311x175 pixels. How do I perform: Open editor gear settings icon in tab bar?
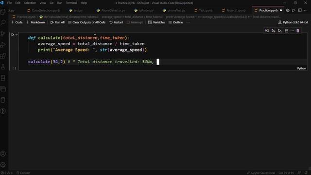288,10
